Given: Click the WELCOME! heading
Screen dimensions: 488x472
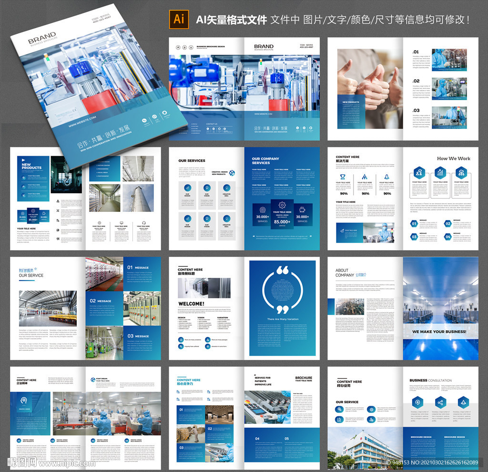Looking at the screenshot, I should pos(191,304).
